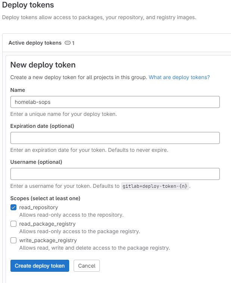The image size is (231, 283).
Task: Click the gitlab+deploy-token-{n} code snippet
Action: click(x=155, y=186)
